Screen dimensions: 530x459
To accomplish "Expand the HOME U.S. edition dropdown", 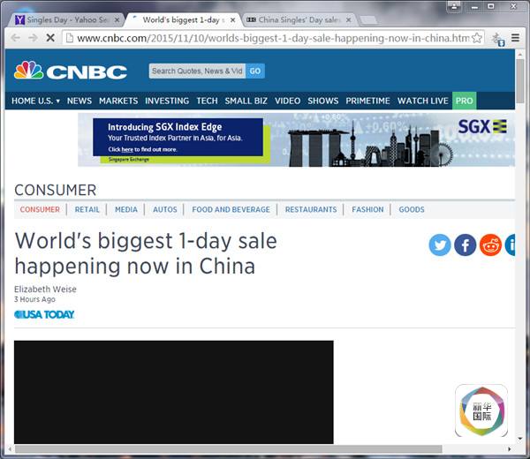I will [35, 101].
